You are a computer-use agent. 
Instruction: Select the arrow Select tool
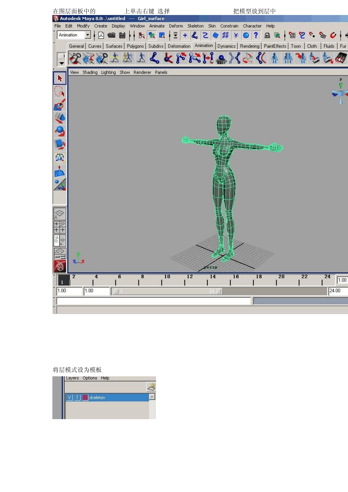point(60,78)
